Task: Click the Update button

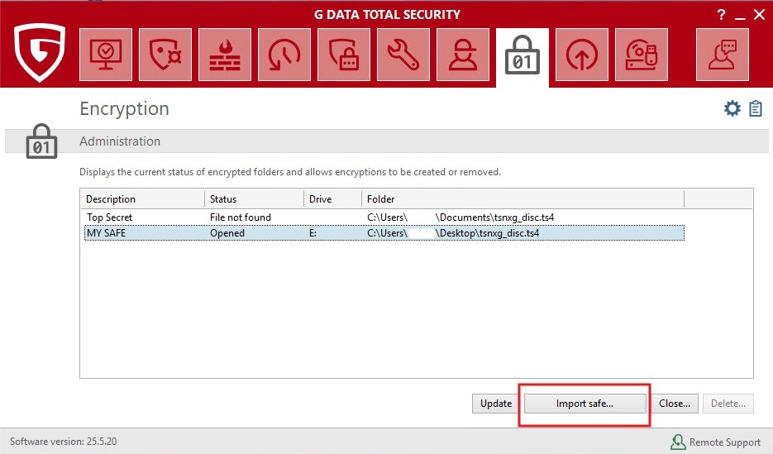Action: point(495,404)
